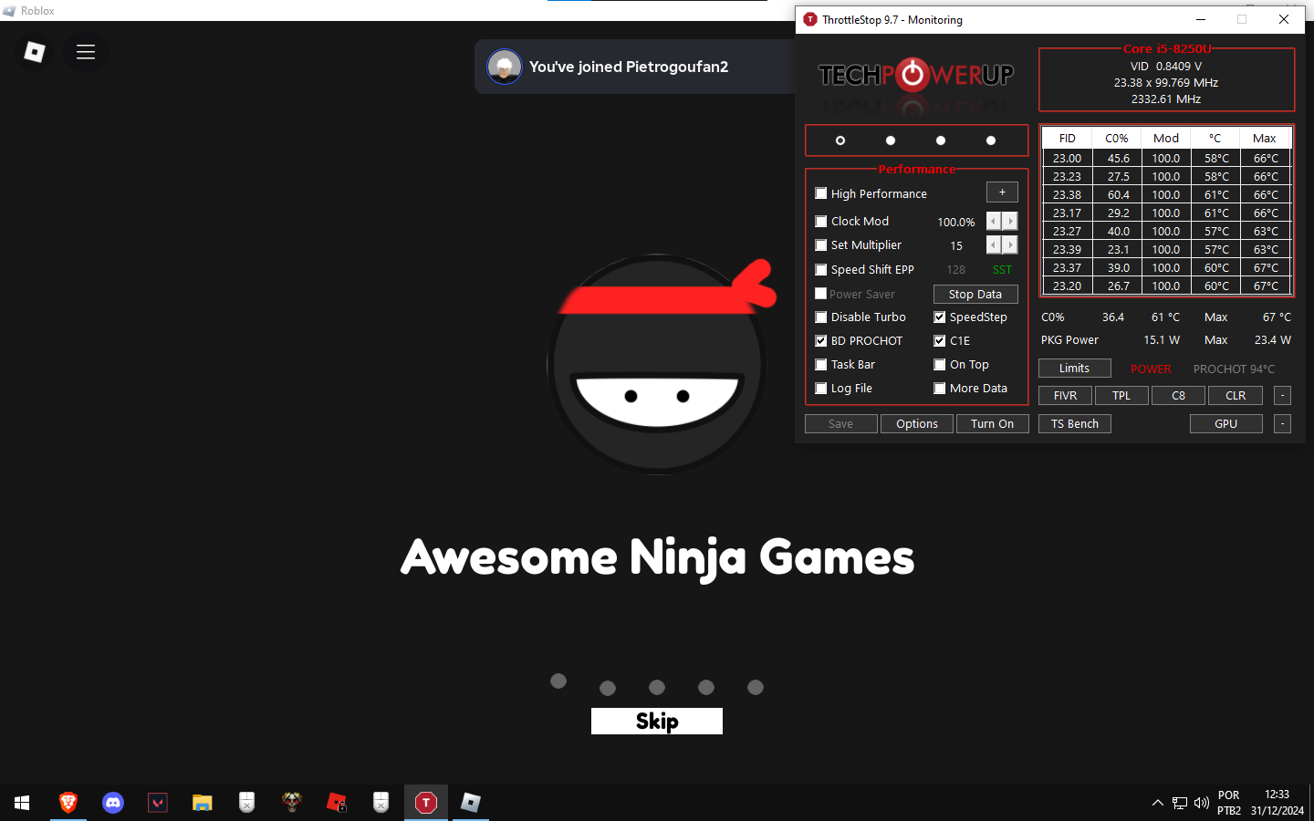Screen dimensions: 1314x821
Task: Select fourth ThrottleStop profile radio button
Action: (x=991, y=140)
